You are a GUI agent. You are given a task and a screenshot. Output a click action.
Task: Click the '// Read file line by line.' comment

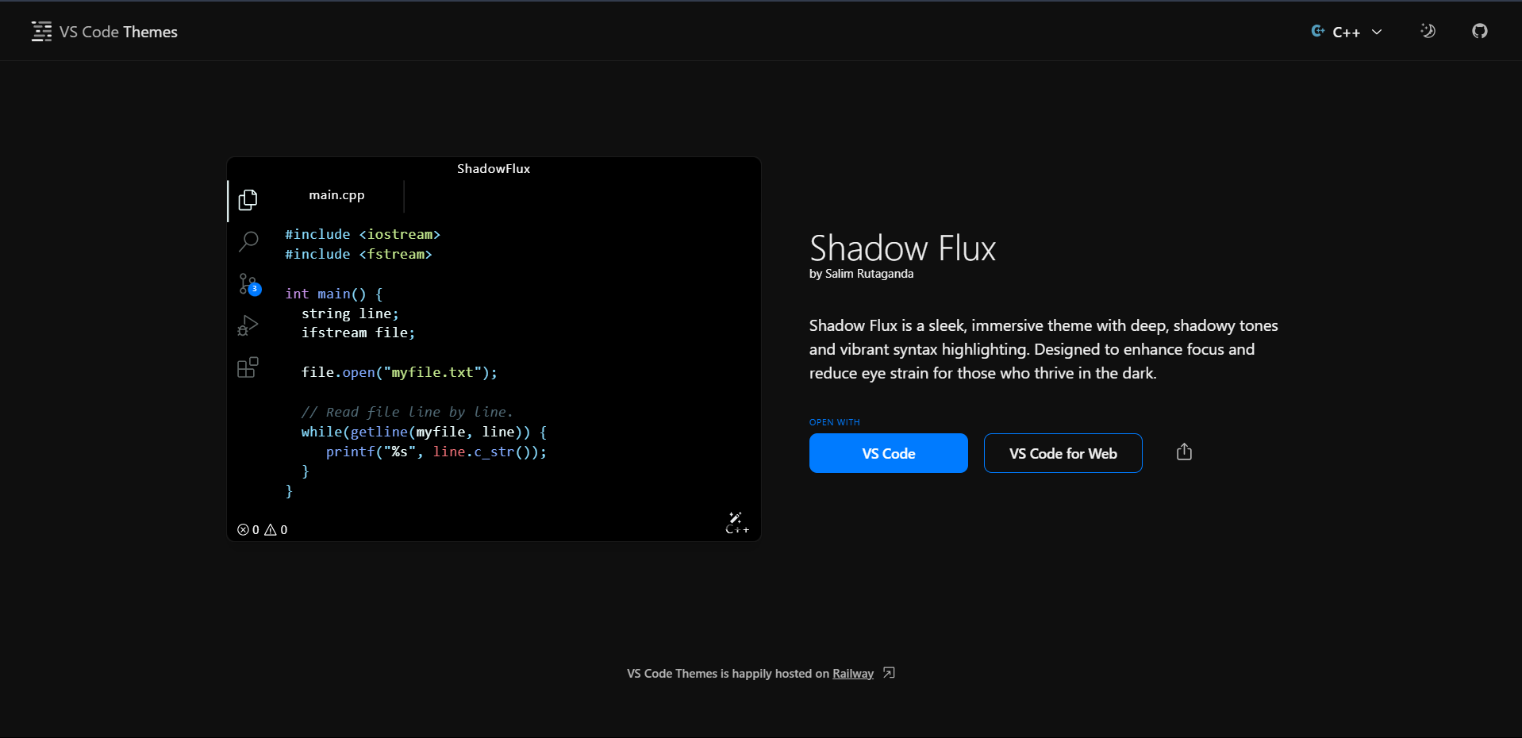point(407,412)
